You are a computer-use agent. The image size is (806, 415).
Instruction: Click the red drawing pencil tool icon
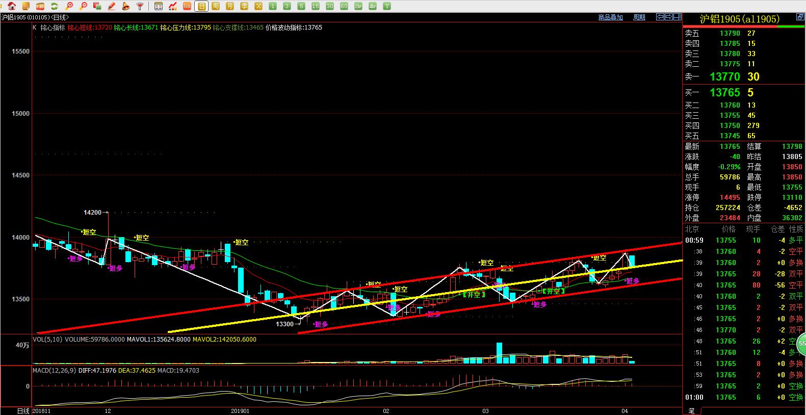pos(112,6)
